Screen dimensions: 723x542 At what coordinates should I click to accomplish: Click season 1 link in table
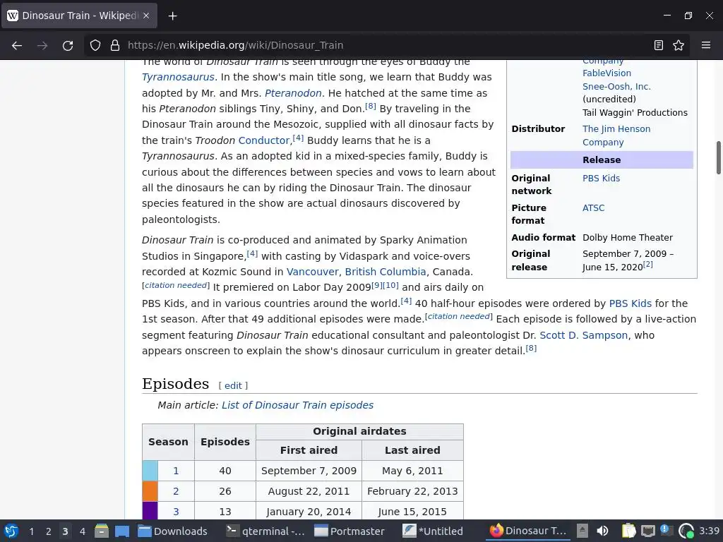[176, 471]
